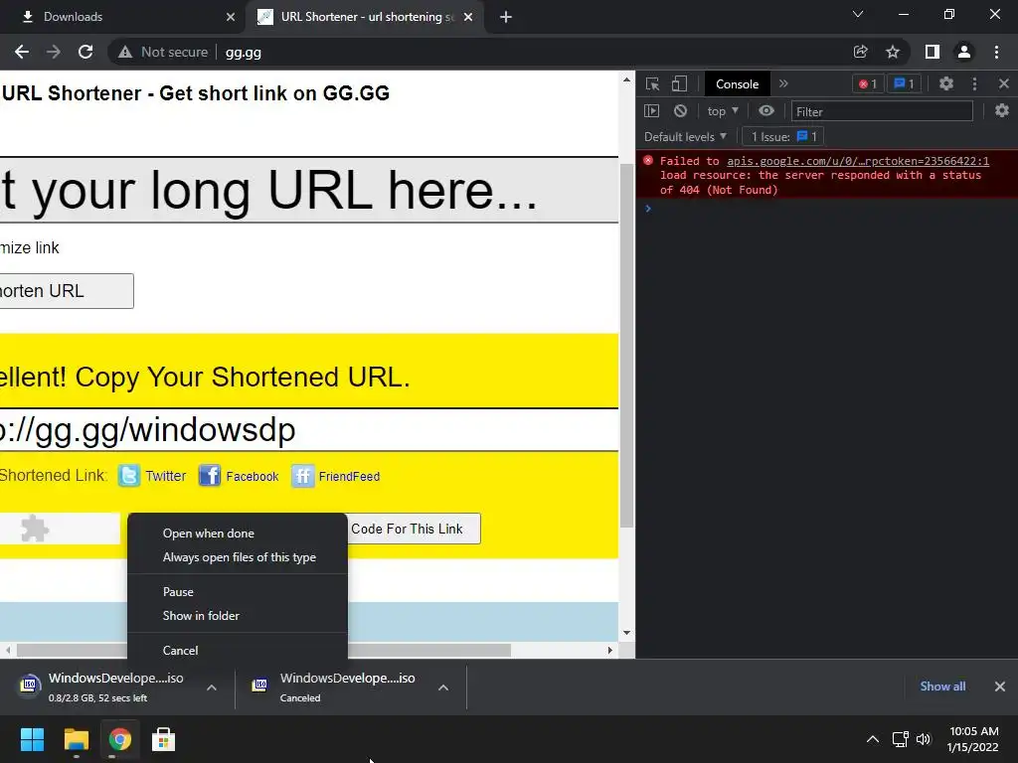Viewport: 1018px width, 763px height.
Task: Close the Downloads browser tab
Action: [x=231, y=17]
